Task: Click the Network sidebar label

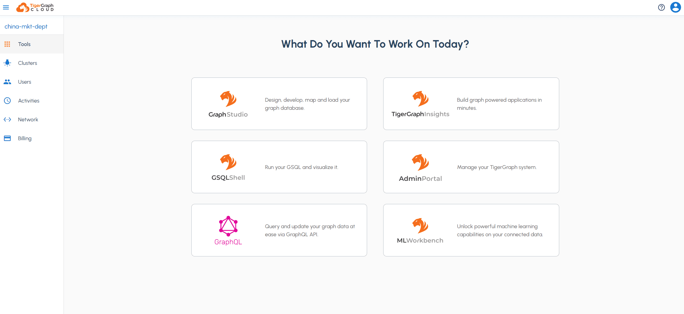Action: point(28,119)
